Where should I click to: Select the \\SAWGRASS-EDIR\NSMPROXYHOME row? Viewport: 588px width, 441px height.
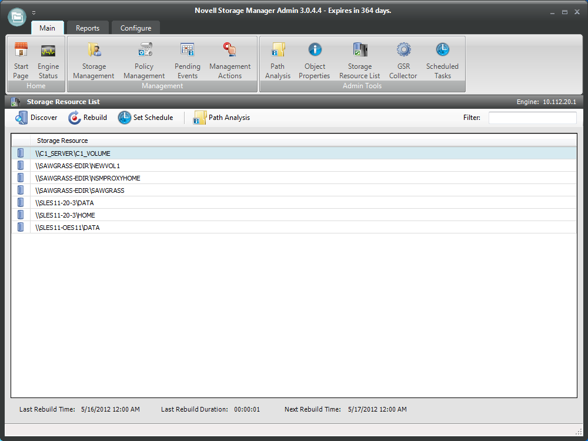coord(294,178)
